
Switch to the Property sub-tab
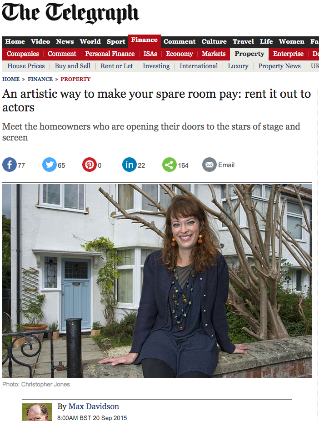249,54
